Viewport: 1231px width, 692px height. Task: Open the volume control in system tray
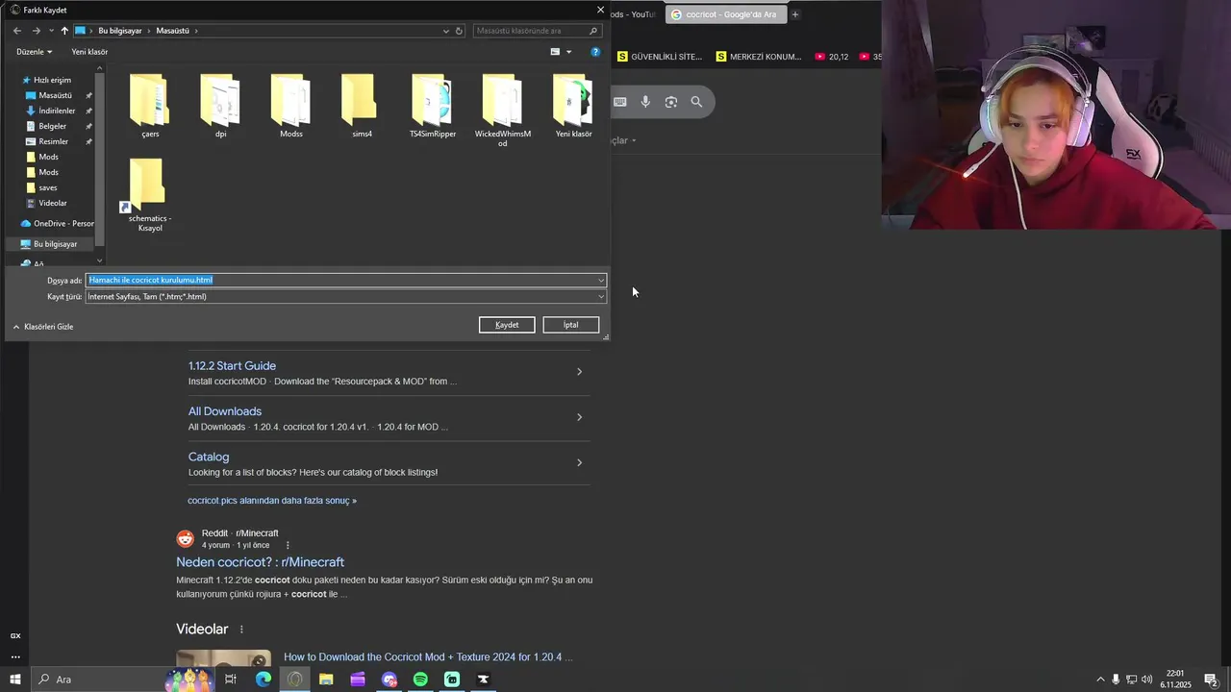(x=1146, y=680)
